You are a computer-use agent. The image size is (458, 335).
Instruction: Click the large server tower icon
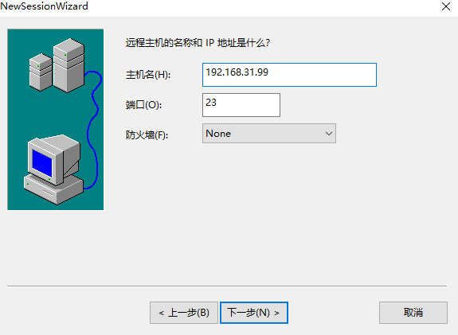(69, 65)
